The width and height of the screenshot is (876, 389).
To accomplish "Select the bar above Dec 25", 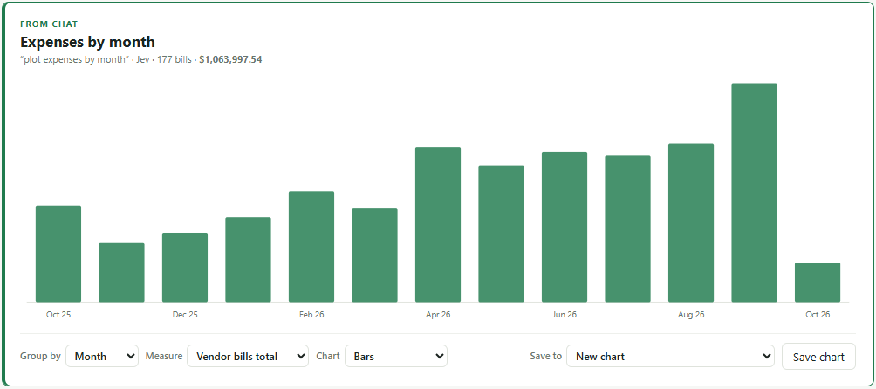I will (x=185, y=268).
